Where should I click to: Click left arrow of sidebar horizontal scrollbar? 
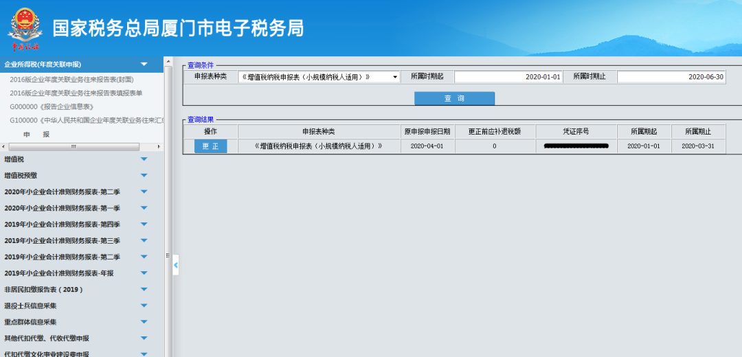pos(3,147)
